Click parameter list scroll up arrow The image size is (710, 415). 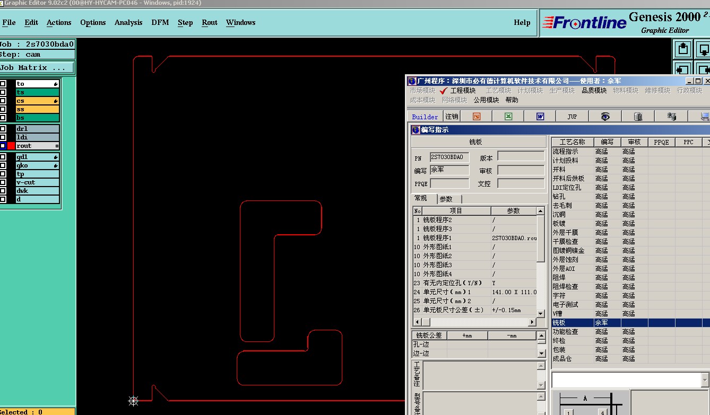pos(541,211)
